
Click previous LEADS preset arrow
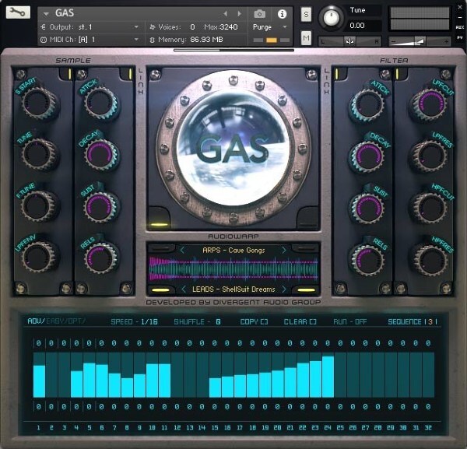[x=184, y=289]
